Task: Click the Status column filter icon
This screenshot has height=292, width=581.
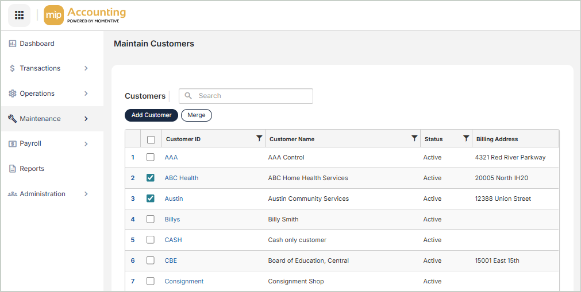Action: point(466,138)
